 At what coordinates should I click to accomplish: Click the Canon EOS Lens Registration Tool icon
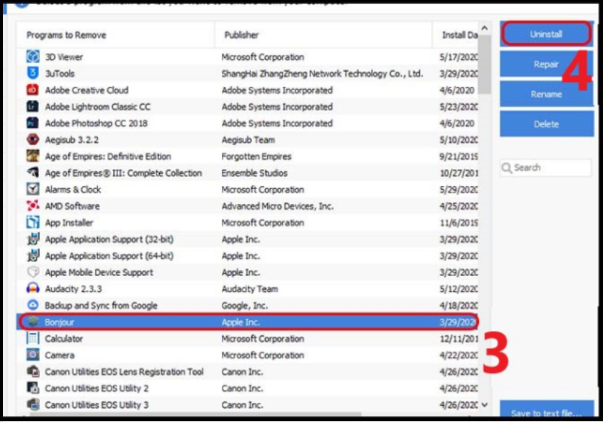[33, 371]
